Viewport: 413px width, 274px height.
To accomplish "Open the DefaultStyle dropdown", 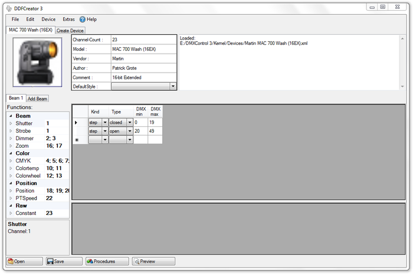I will point(172,86).
